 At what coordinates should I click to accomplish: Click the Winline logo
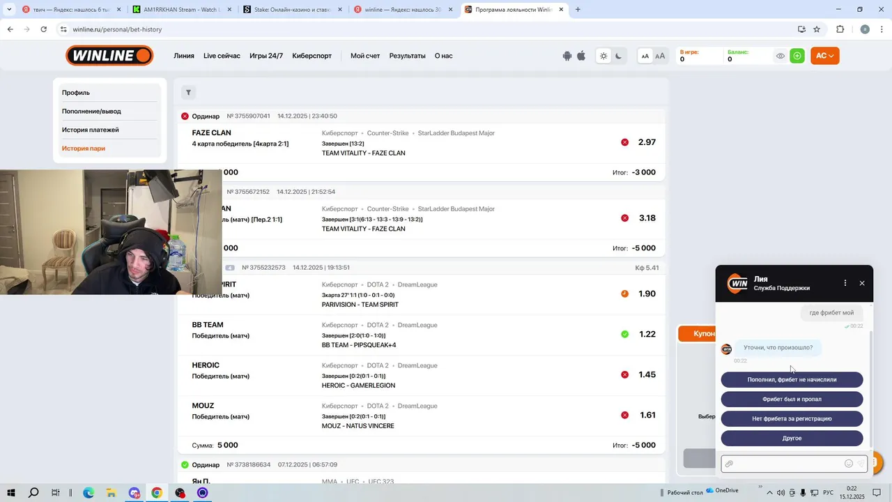coord(109,56)
